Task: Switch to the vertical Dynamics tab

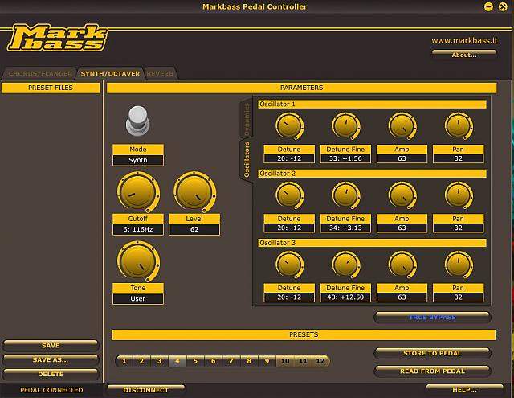Action: coord(247,120)
